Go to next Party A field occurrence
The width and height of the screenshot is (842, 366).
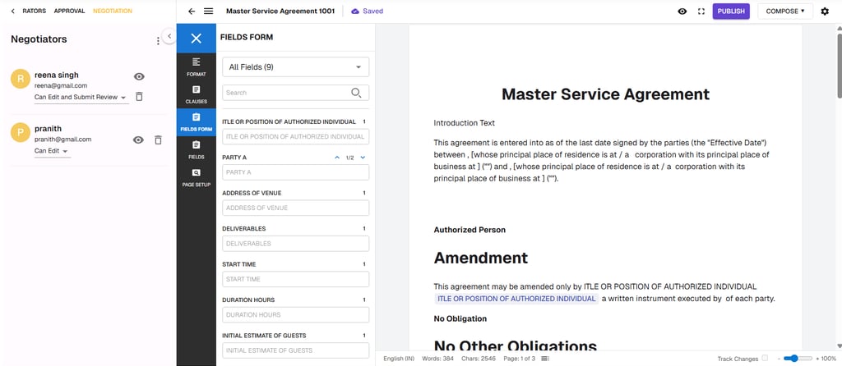363,158
